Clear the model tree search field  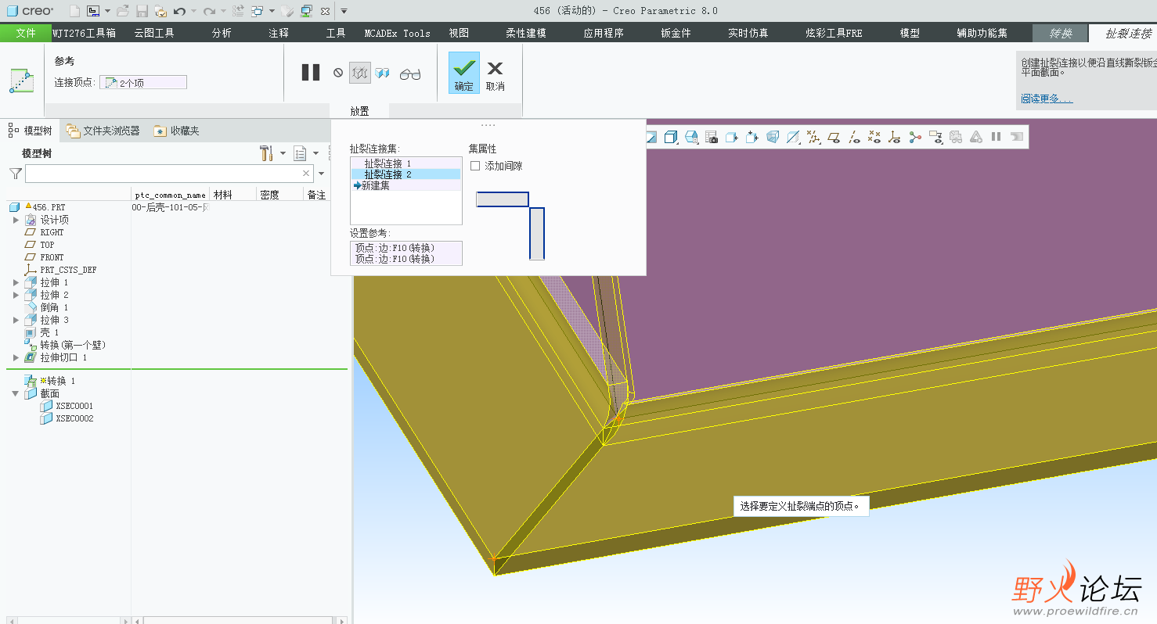pos(306,174)
